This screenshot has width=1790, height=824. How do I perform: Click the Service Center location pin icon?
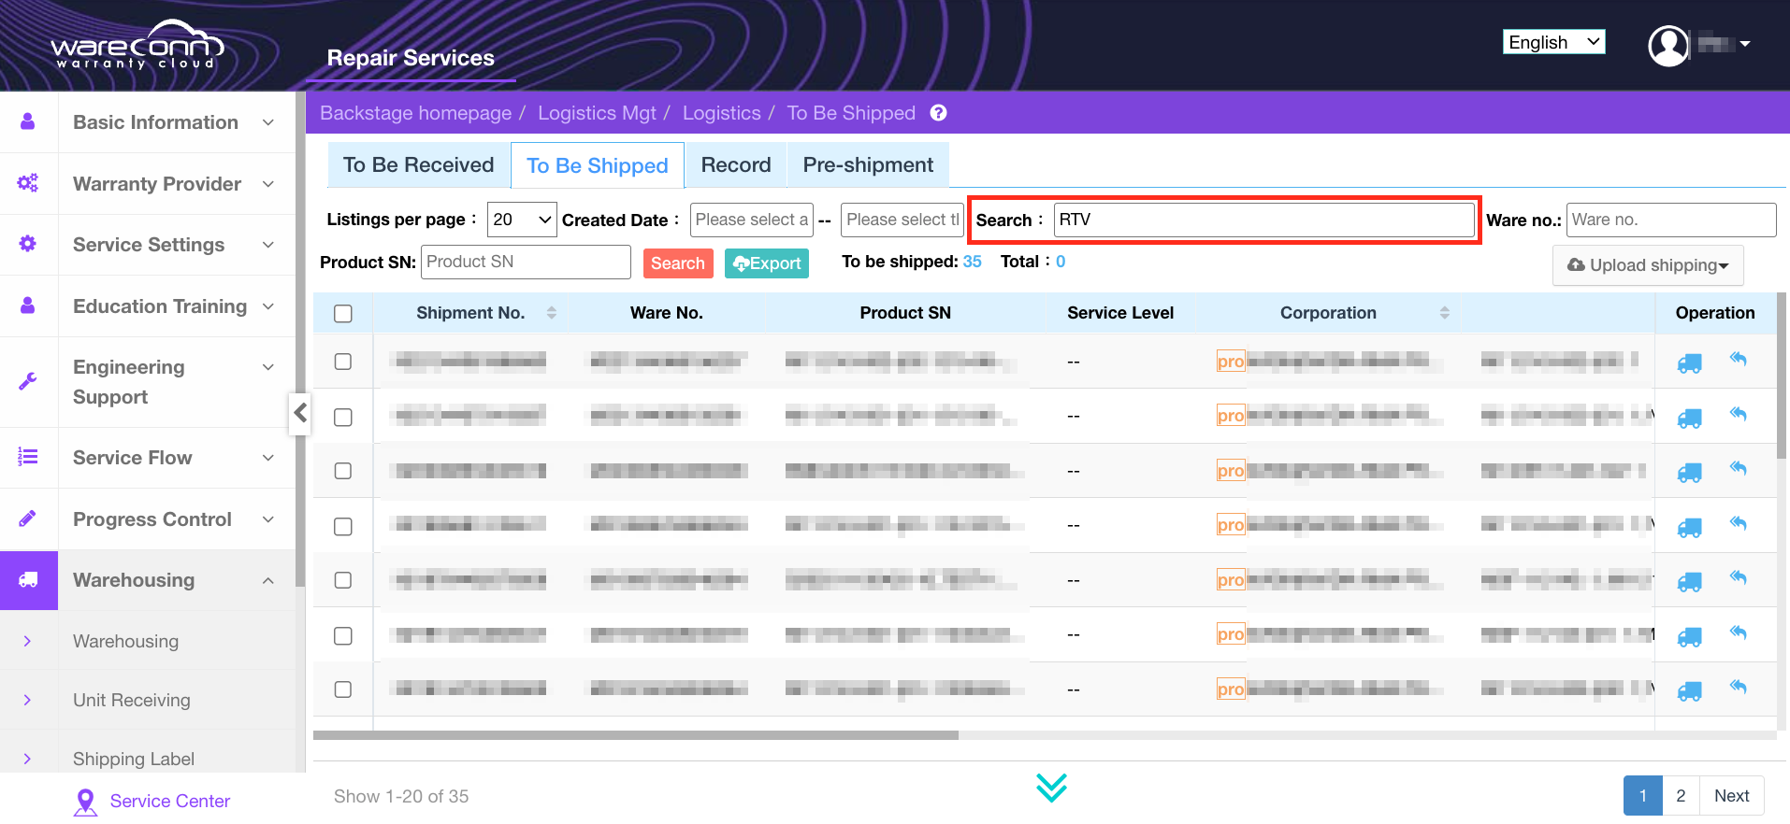pos(85,802)
